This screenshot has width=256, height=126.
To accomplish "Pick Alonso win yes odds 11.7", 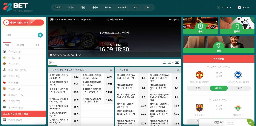I will pyautogui.click(x=76, y=100).
